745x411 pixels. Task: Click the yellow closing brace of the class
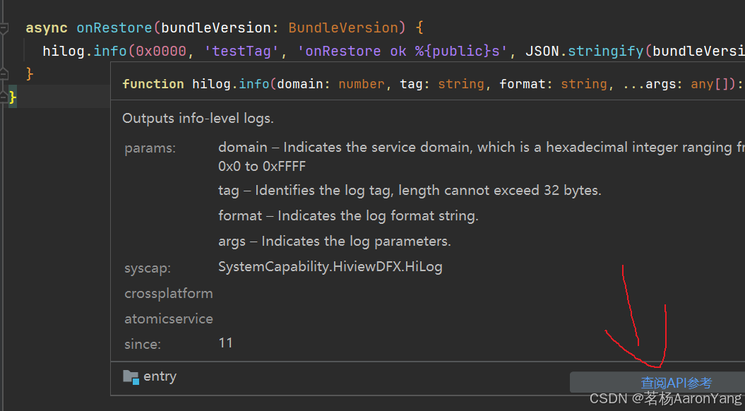pos(13,97)
